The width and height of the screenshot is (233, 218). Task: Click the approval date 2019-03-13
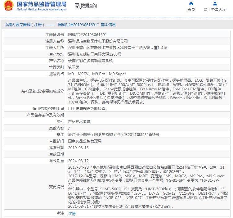coord(78,148)
